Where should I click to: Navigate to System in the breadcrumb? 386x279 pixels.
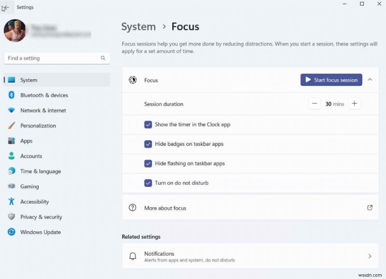coord(138,27)
